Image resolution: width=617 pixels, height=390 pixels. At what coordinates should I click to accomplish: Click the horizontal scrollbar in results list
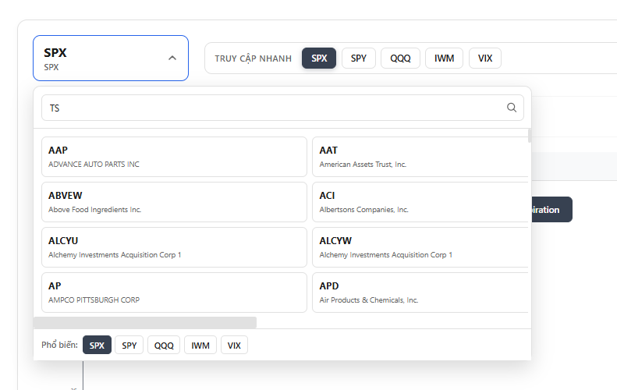(145, 322)
